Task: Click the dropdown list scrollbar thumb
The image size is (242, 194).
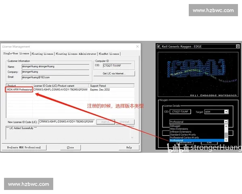Action: tap(226, 135)
